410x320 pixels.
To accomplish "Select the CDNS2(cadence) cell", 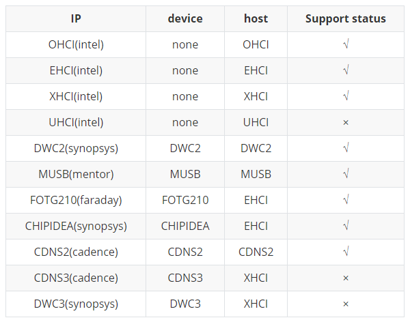I will click(x=76, y=252).
